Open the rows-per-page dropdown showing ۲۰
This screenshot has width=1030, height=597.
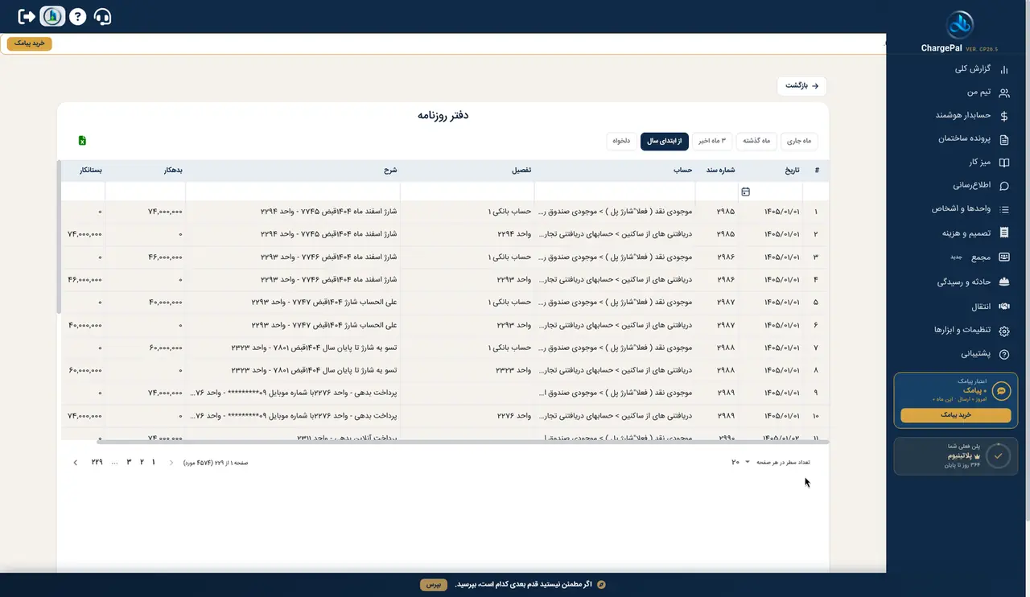pyautogui.click(x=740, y=462)
